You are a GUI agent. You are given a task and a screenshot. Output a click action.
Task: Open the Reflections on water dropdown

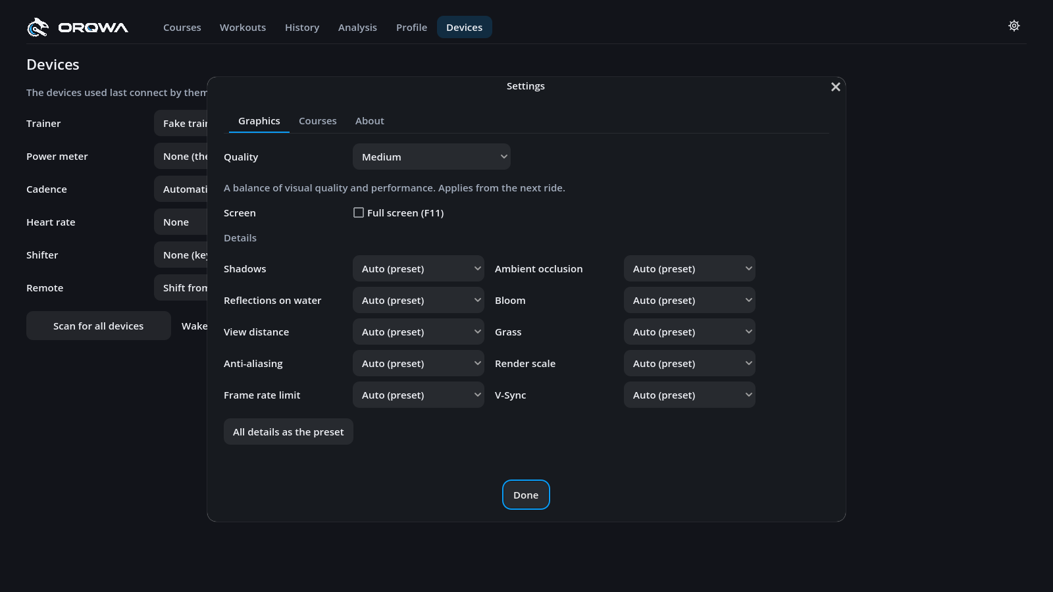pos(419,300)
